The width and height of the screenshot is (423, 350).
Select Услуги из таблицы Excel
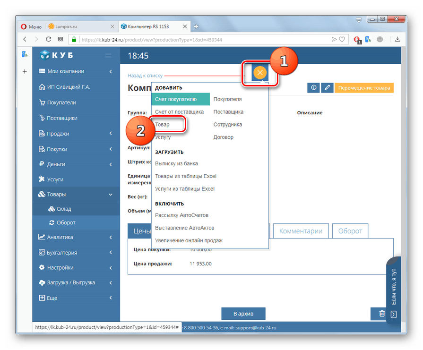(184, 189)
